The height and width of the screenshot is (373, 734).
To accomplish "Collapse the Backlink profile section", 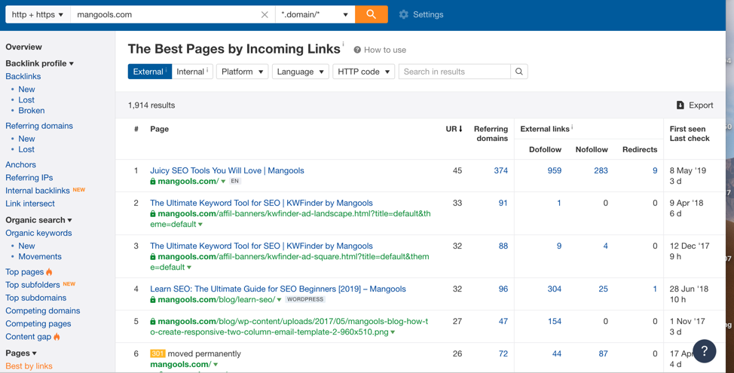I will [x=39, y=63].
